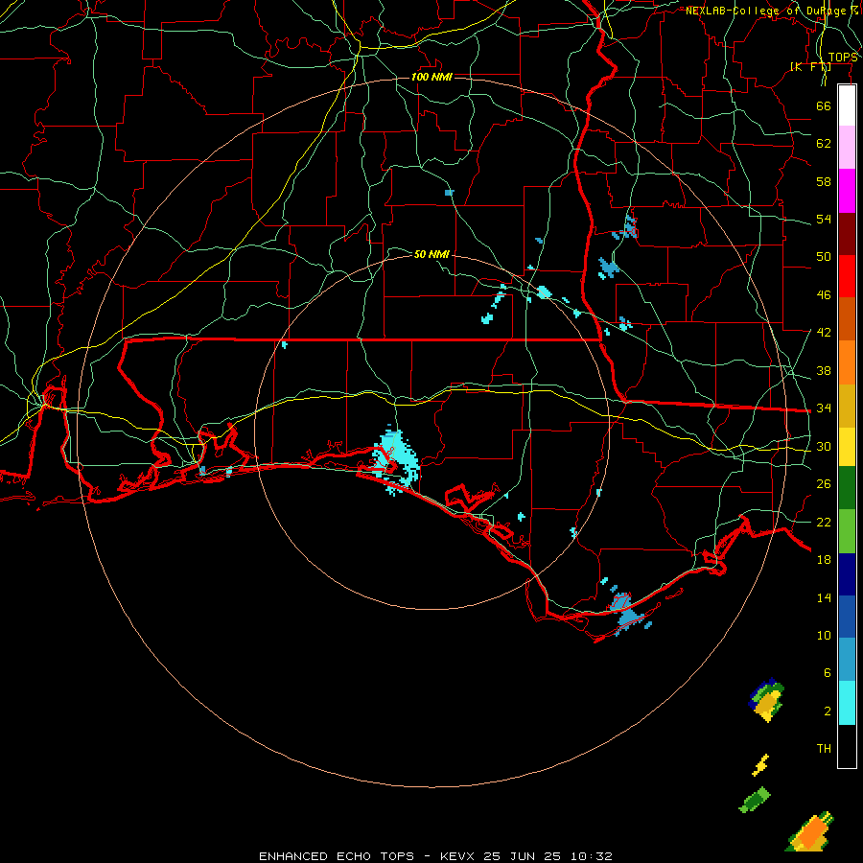
Task: Click the large cyan echo on the coast
Action: pos(396,458)
